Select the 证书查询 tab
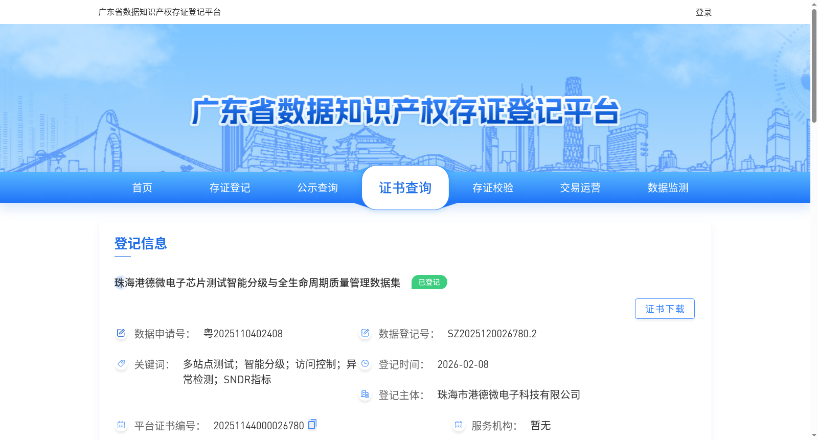The height and width of the screenshot is (440, 818). click(405, 188)
